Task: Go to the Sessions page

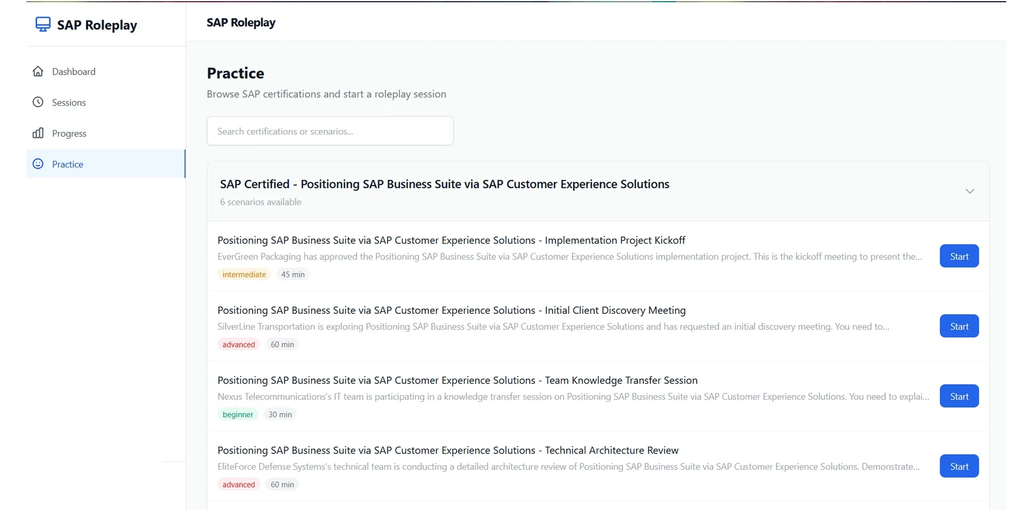Action: (x=69, y=102)
